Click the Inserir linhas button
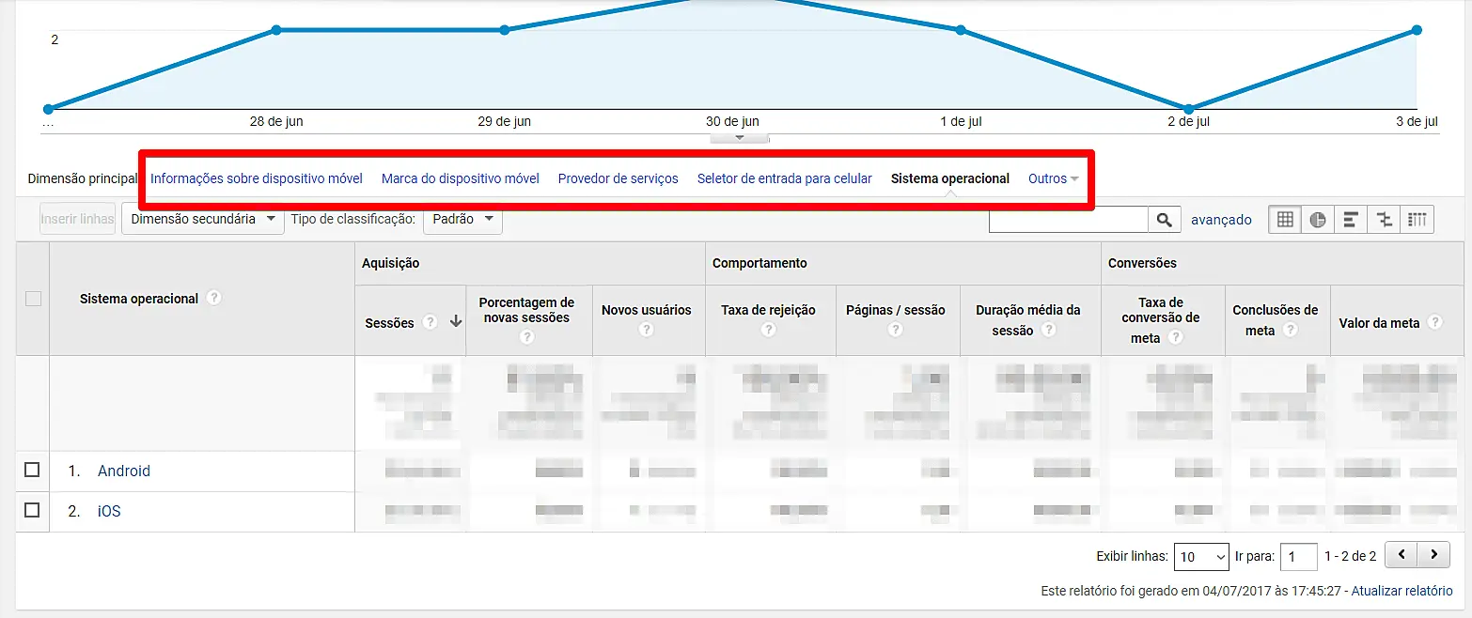Viewport: 1472px width, 618px height. click(x=77, y=219)
